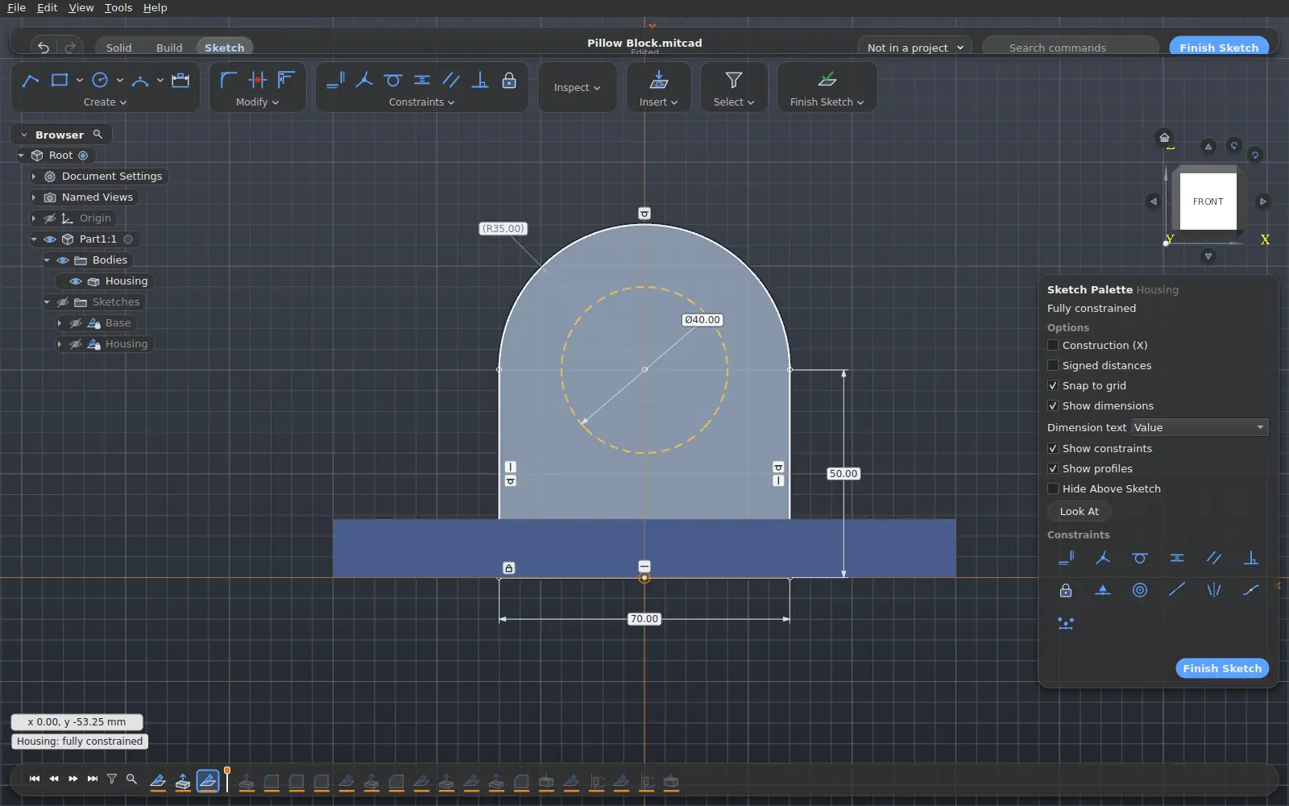Image resolution: width=1289 pixels, height=806 pixels.
Task: Click the Fillet tool in Modify
Action: click(x=229, y=80)
